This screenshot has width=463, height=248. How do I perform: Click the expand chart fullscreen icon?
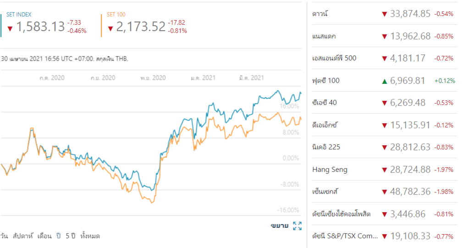(x=297, y=226)
